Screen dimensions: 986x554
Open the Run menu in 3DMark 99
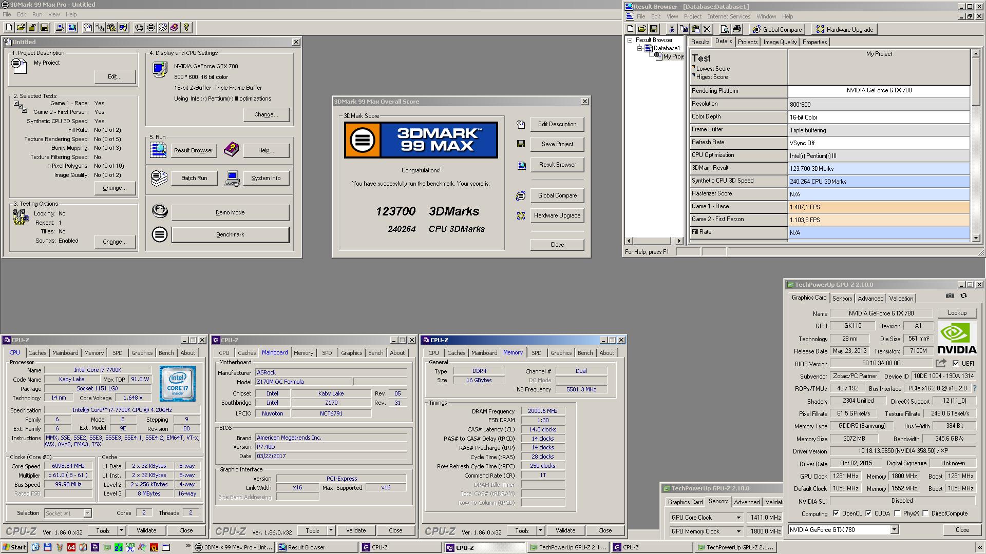point(37,14)
